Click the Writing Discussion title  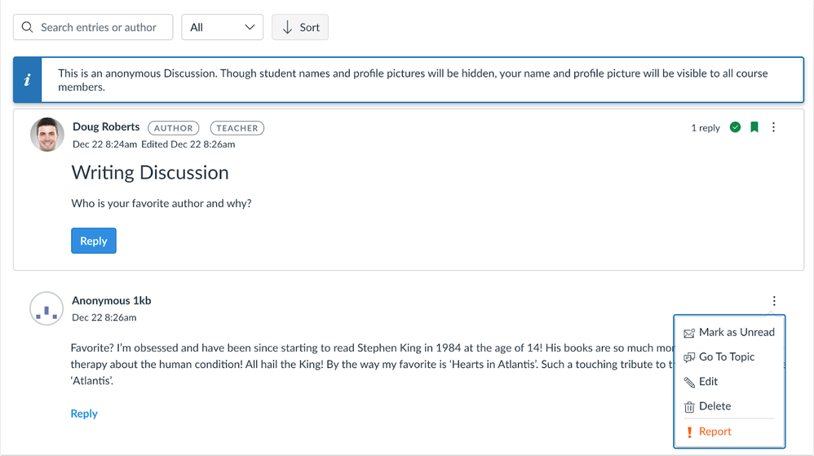150,172
